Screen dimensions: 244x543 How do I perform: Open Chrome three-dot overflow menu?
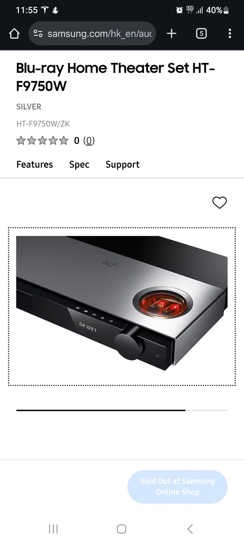(x=230, y=33)
